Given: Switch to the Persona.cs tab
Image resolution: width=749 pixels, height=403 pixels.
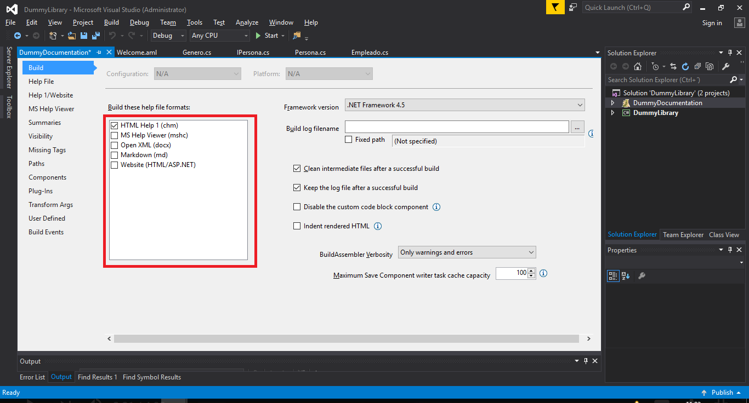Looking at the screenshot, I should coord(310,53).
